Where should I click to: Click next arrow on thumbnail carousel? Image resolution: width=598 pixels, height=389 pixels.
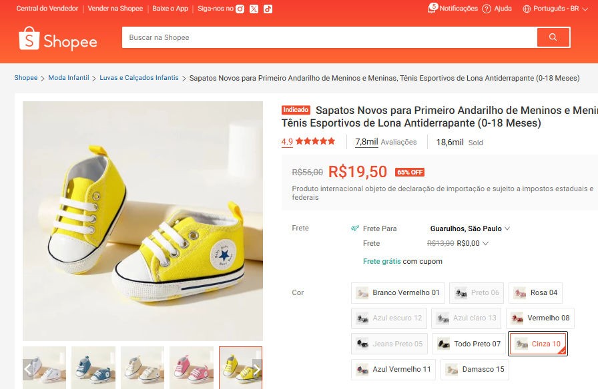pyautogui.click(x=256, y=368)
